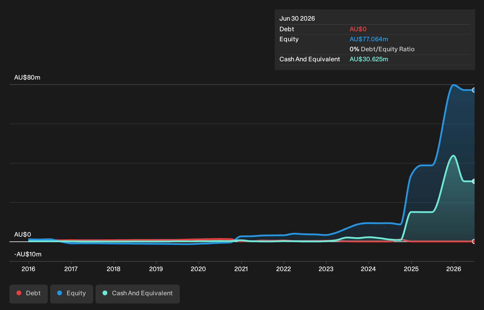Click the 2024 x-axis label
Viewport: 484px width, 310px height.
[x=368, y=269]
